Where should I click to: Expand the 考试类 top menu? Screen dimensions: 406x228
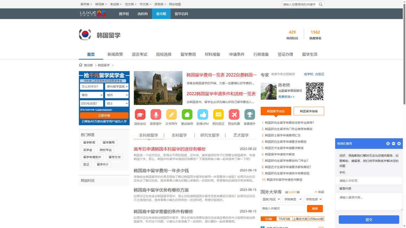[116, 4]
